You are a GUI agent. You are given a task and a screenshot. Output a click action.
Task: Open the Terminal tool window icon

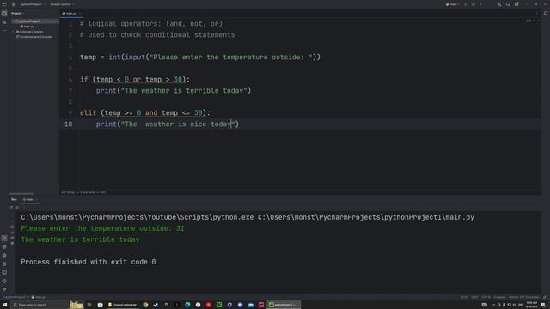pos(4,272)
